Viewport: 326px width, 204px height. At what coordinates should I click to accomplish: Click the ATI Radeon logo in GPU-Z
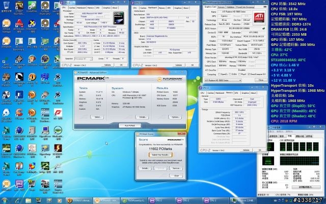259,17
